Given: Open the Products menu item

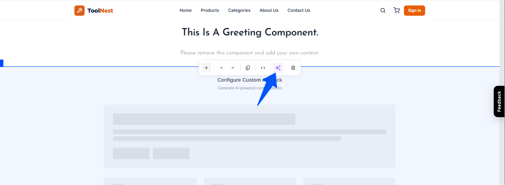Looking at the screenshot, I should 210,10.
